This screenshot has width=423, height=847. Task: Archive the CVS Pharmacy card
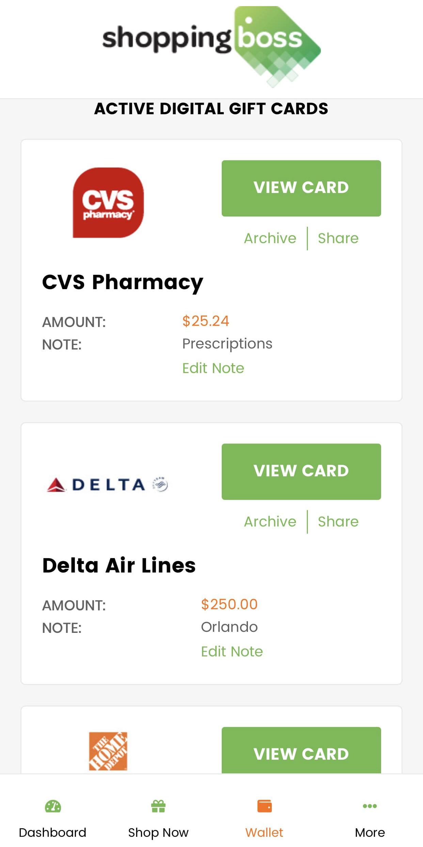tap(270, 238)
